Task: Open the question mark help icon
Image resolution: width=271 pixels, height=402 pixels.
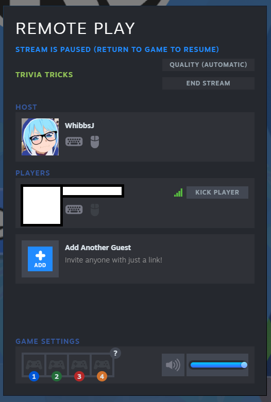Action: 115,353
